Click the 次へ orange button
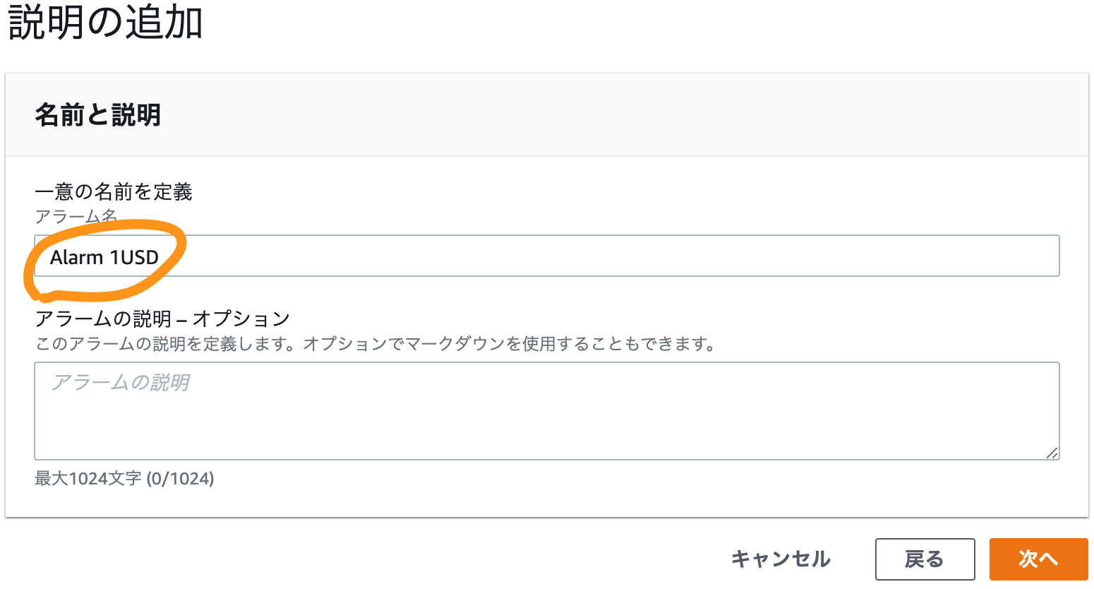The height and width of the screenshot is (589, 1094). [x=1038, y=559]
